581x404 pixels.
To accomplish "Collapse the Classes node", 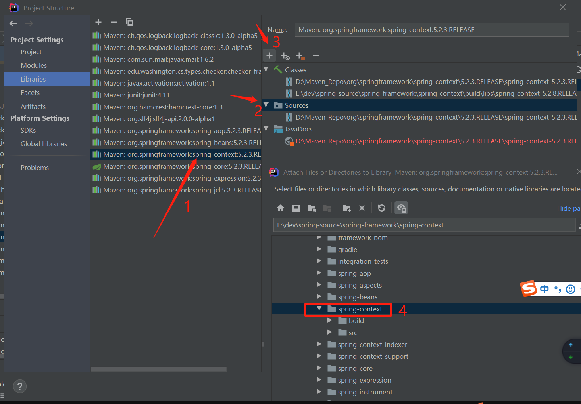I will (266, 69).
